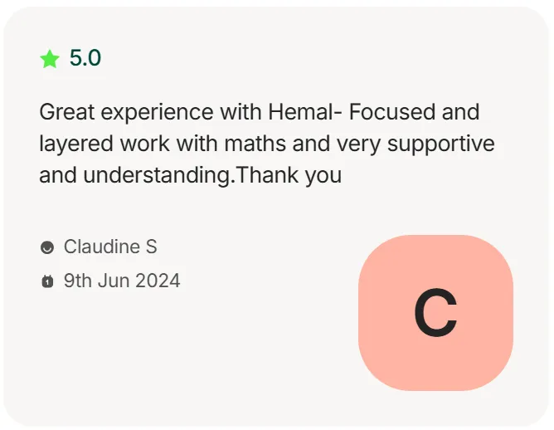This screenshot has height=430, width=554.
Task: Click the word Hemal- in review
Action: click(305, 112)
